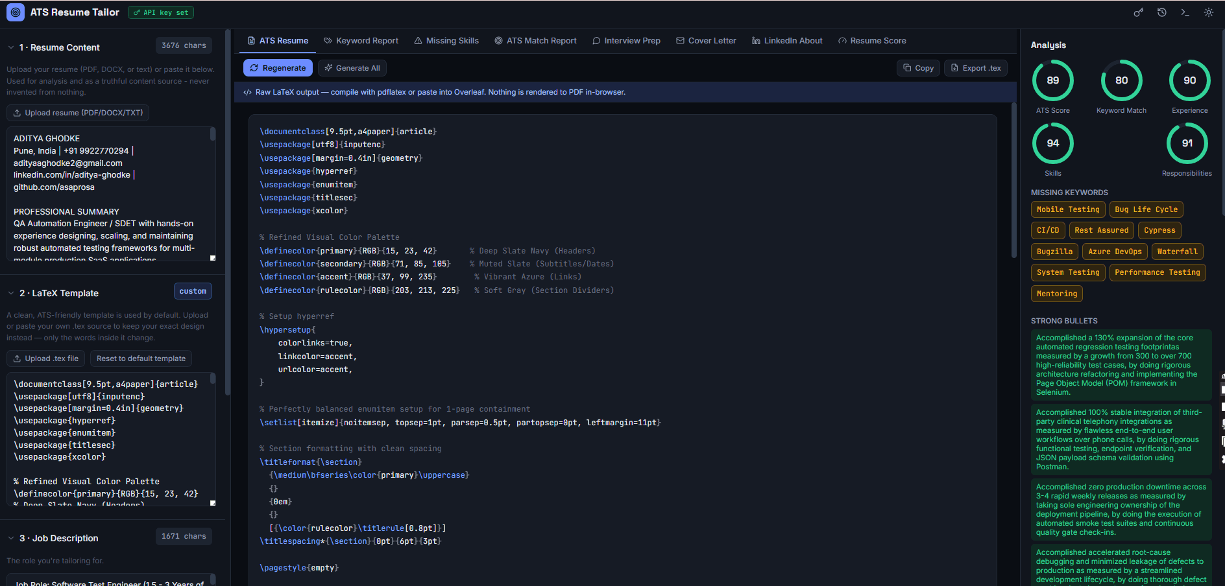
Task: Export the .tex file
Action: (975, 68)
